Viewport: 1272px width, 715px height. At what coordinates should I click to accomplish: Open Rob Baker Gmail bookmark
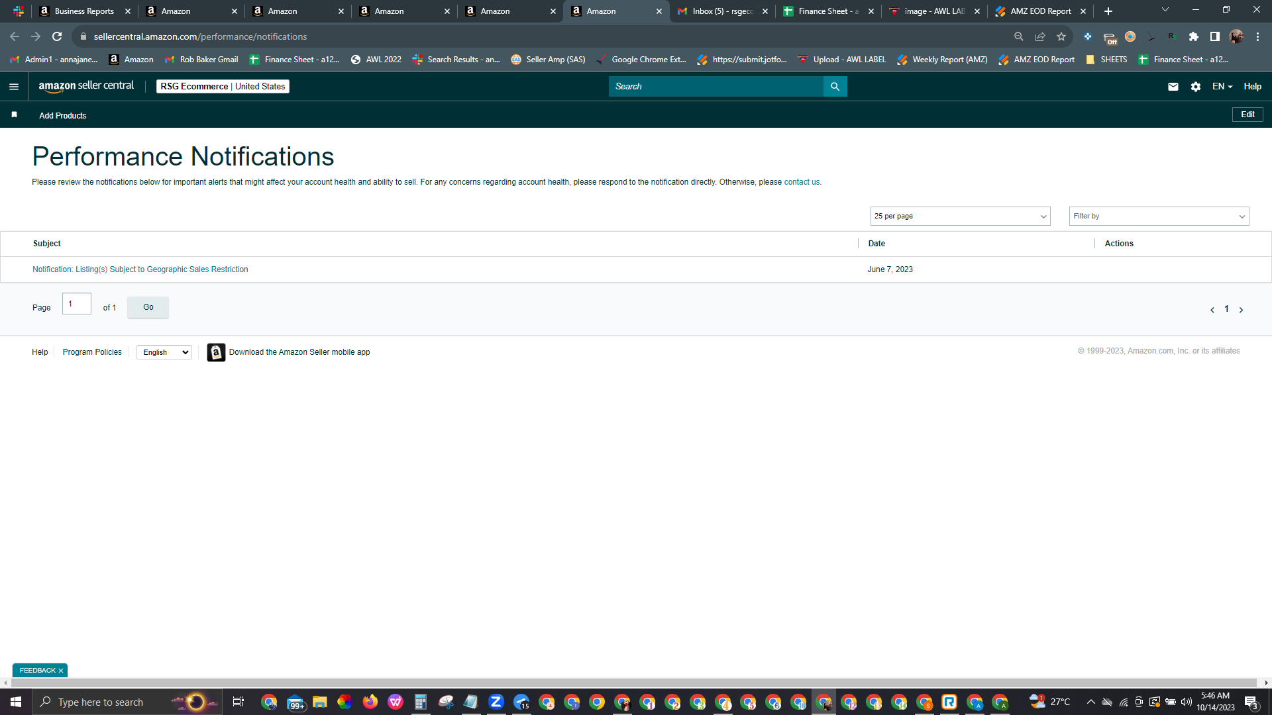point(201,60)
